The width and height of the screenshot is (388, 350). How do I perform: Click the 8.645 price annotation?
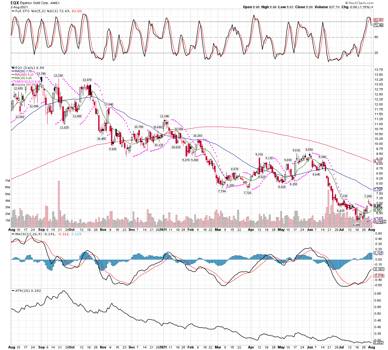coord(316,174)
